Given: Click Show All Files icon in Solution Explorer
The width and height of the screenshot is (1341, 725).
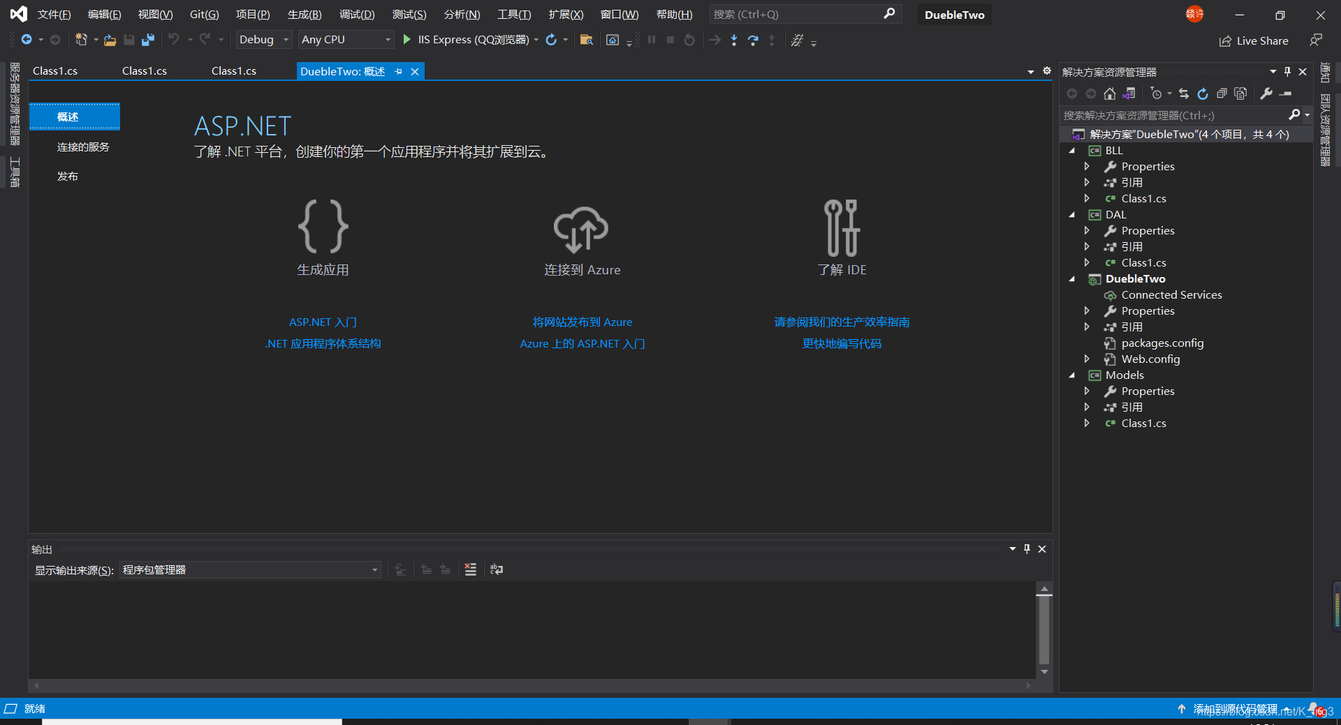Looking at the screenshot, I should (1240, 94).
